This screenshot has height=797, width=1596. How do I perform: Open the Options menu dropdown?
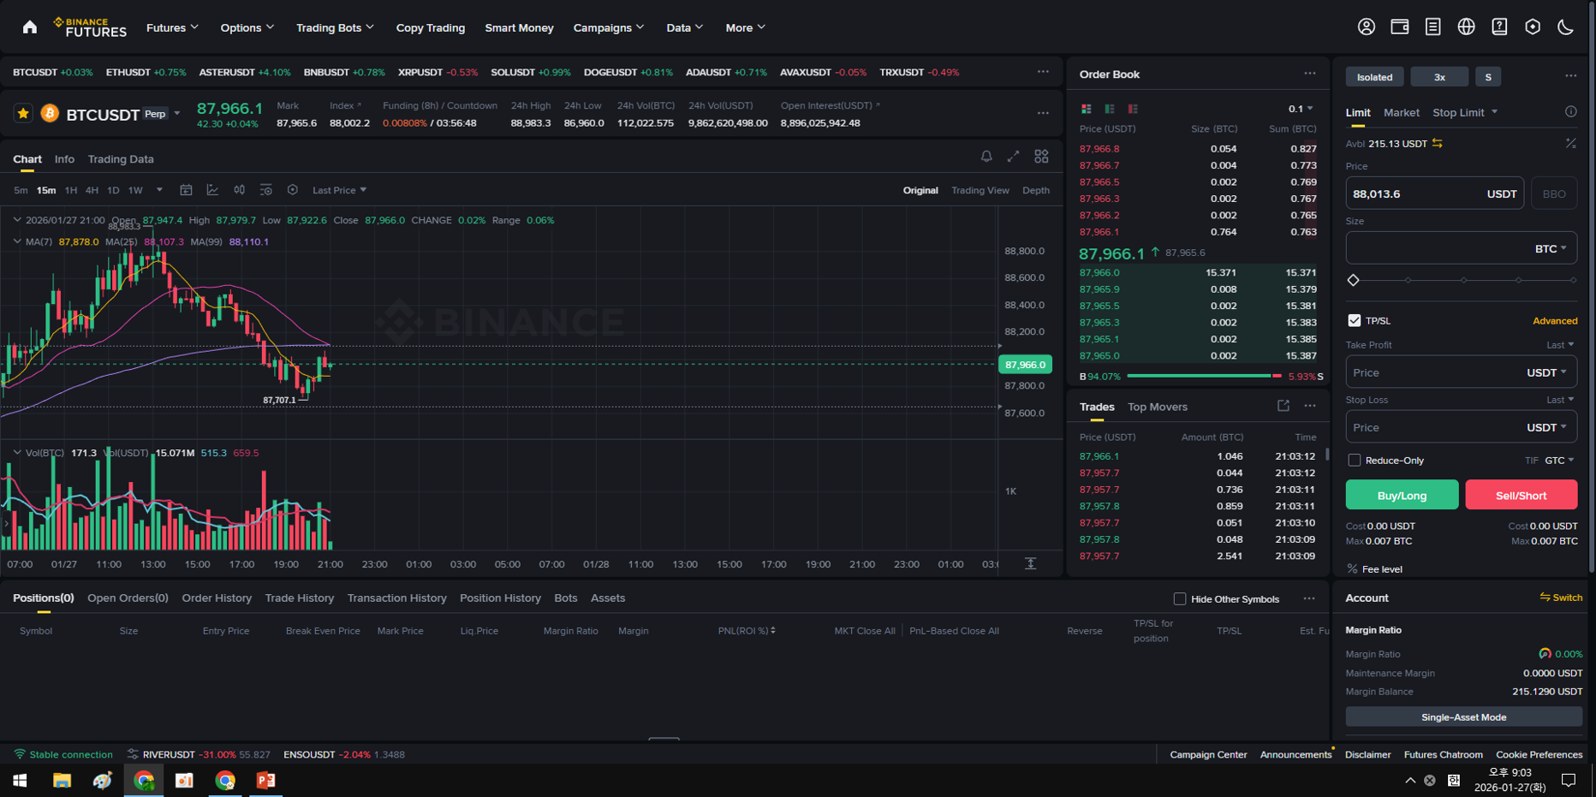point(247,27)
